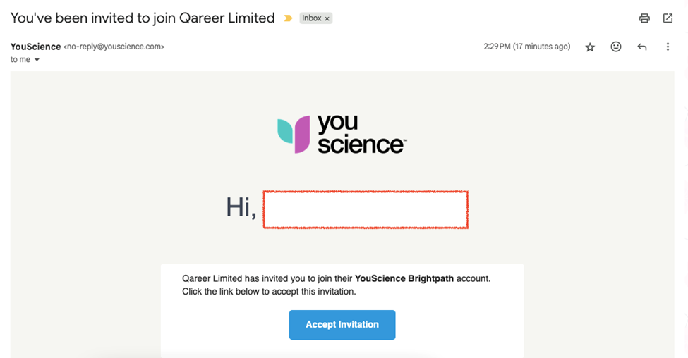The image size is (688, 358).
Task: Click the 2:29 PM timestamp
Action: (x=527, y=47)
